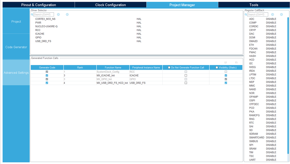The height and width of the screenshot is (164, 290).
Task: Change TIM callback DISABLE setting
Action: pyautogui.click(x=271, y=152)
